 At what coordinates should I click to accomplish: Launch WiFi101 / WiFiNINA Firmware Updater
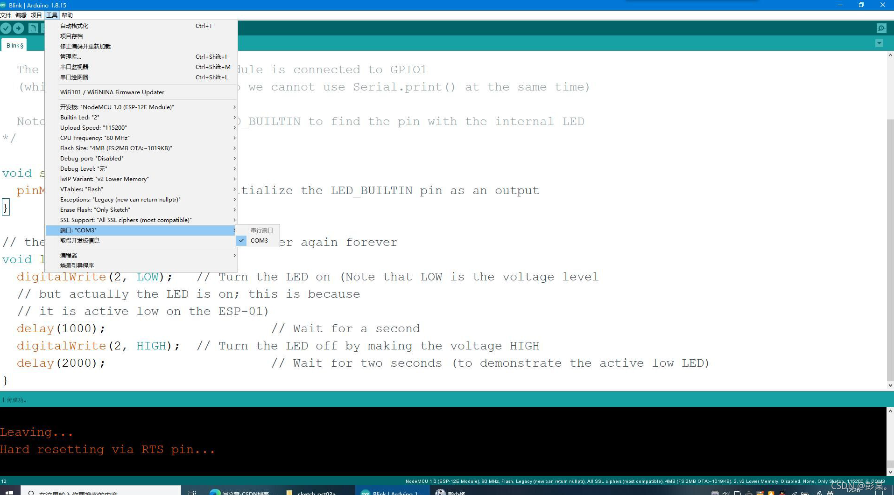(x=141, y=92)
